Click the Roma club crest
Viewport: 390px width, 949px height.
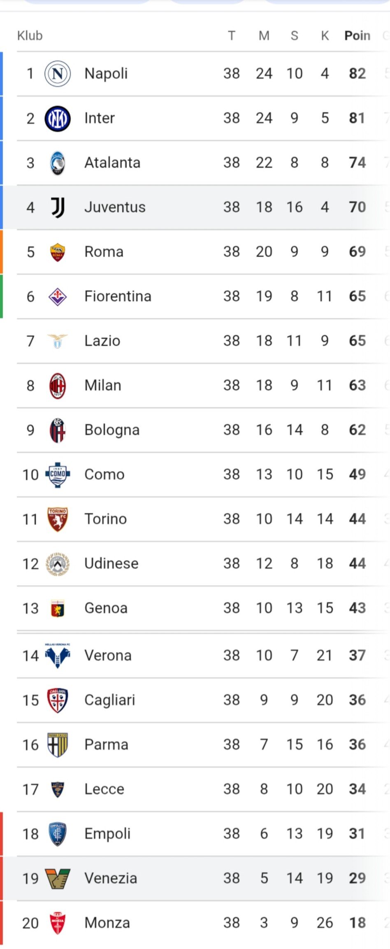coord(58,252)
